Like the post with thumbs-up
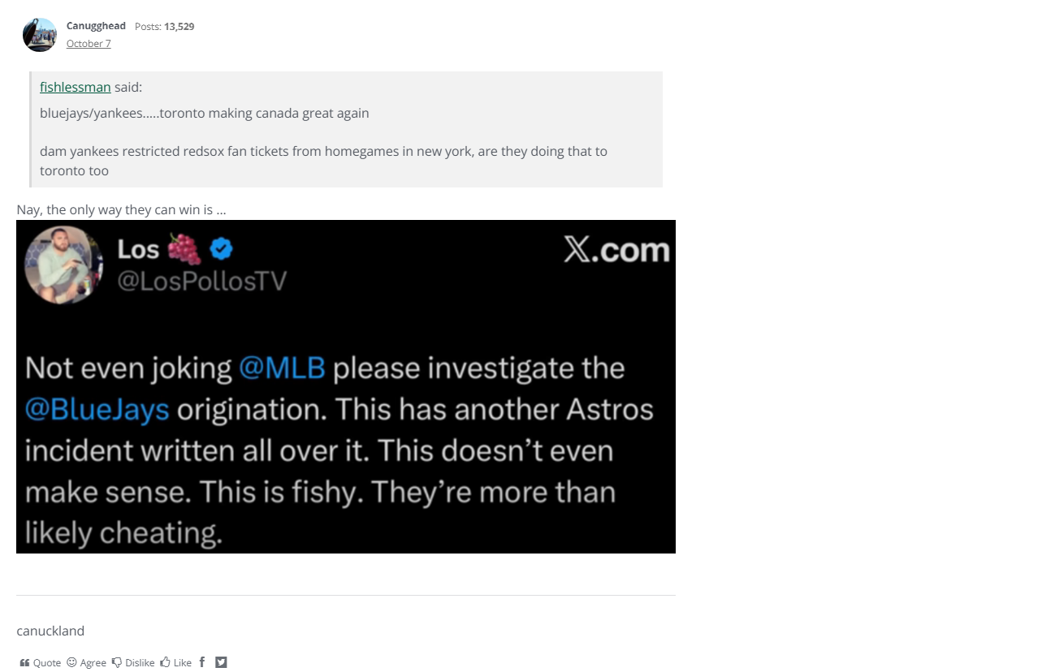Screen dimensions: 1042x672 point(166,662)
